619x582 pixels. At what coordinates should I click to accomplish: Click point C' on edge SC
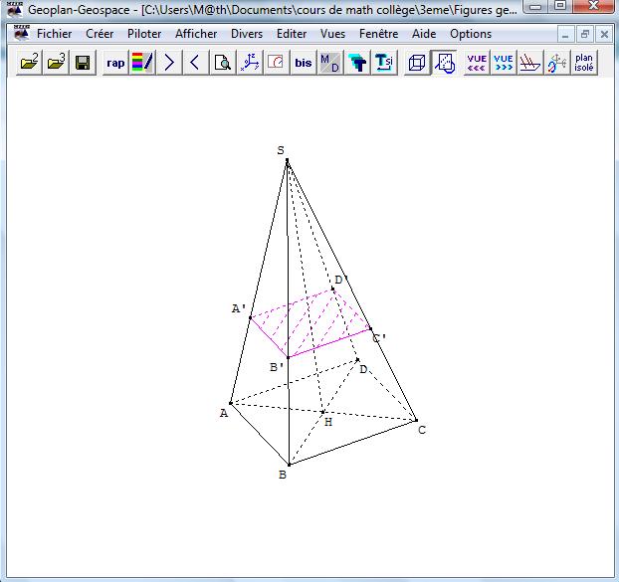[x=370, y=328]
